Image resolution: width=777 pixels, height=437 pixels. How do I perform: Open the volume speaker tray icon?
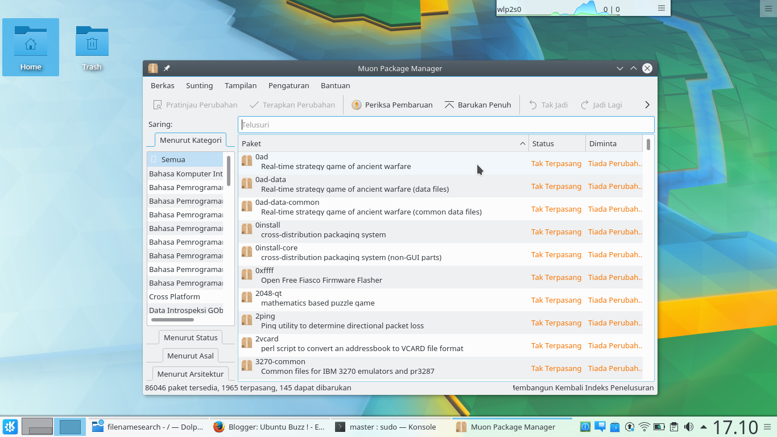[689, 427]
